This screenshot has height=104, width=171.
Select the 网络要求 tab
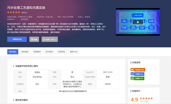click(37, 52)
